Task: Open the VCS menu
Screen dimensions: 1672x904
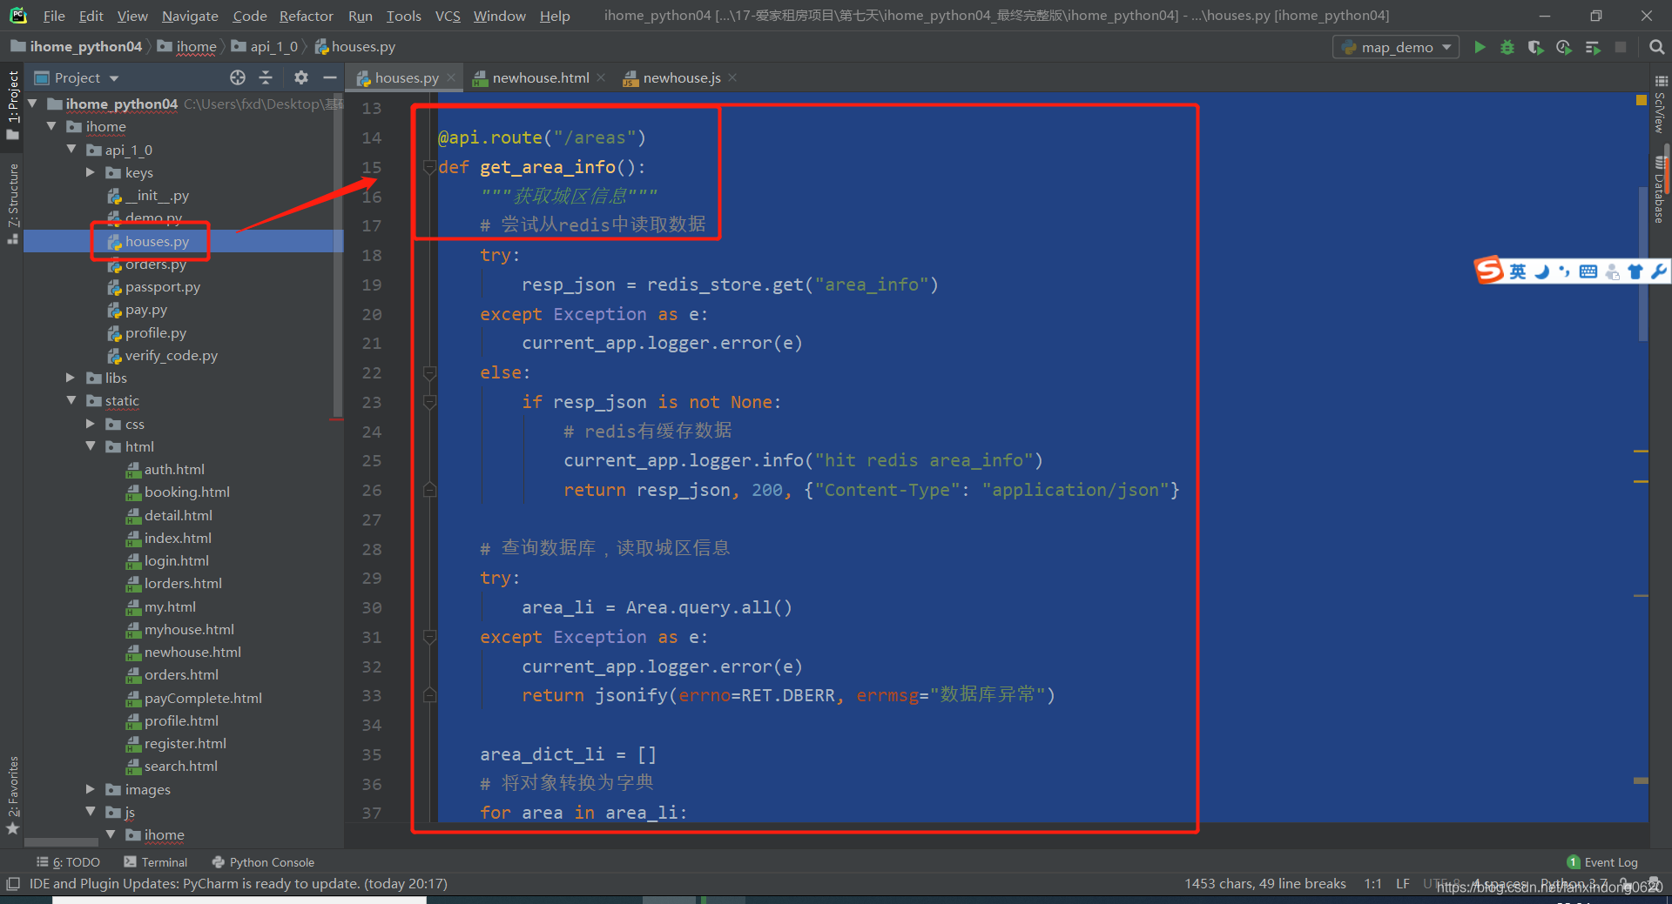Action: click(x=448, y=16)
